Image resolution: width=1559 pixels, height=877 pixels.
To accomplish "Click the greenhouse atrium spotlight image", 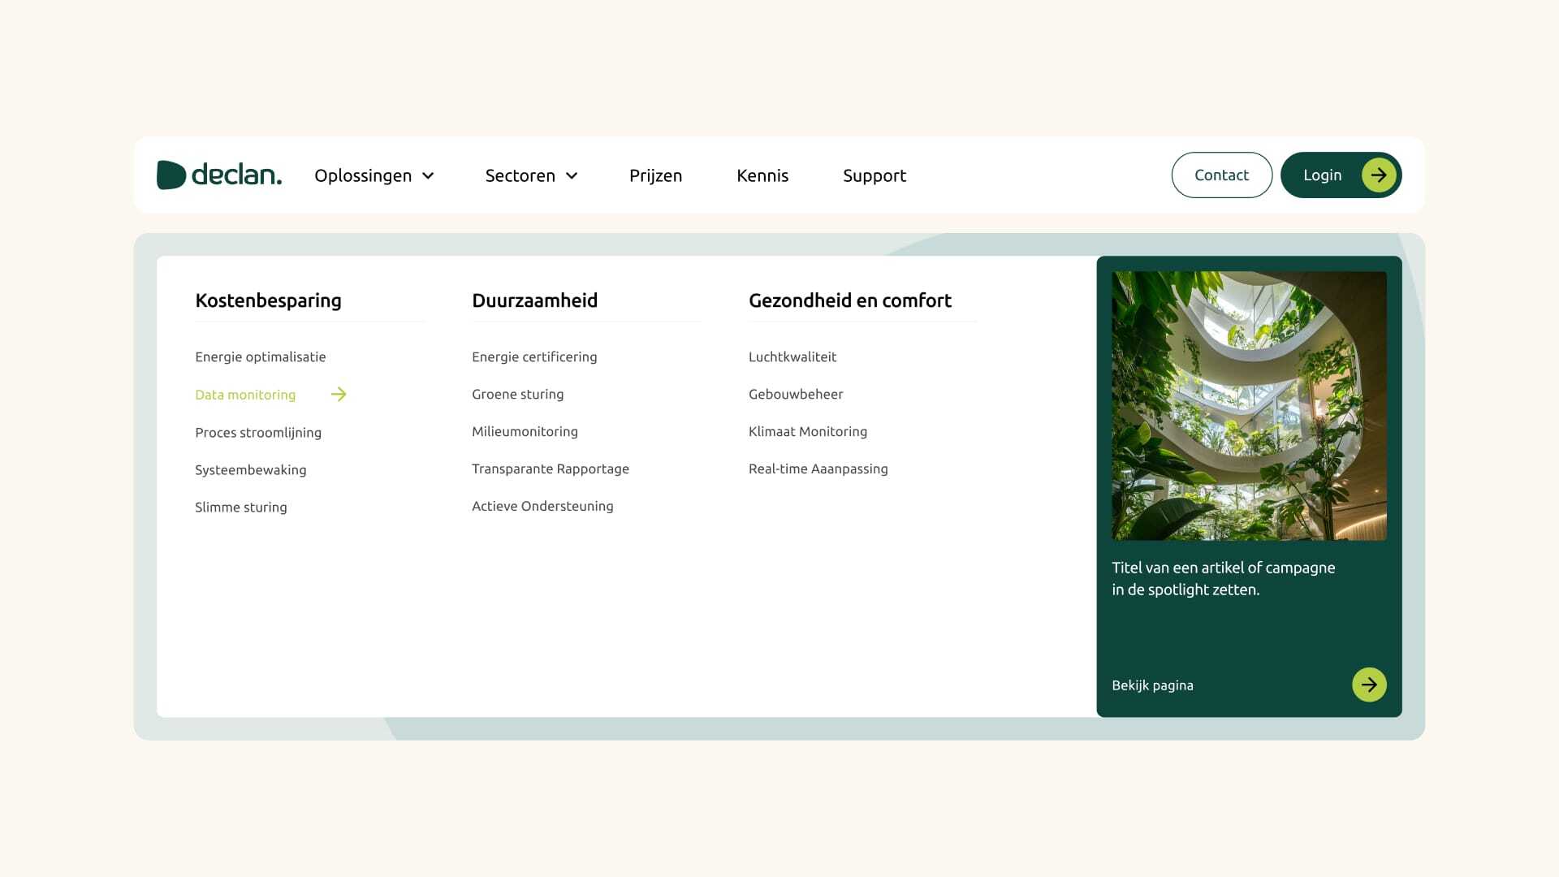I will [1249, 405].
